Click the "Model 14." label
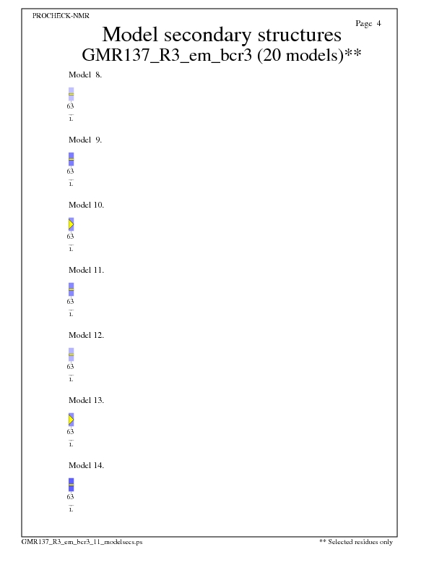Viewport: 442px width, 573px height. [x=87, y=465]
